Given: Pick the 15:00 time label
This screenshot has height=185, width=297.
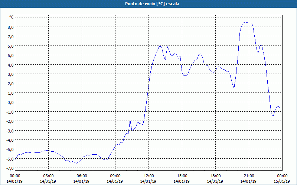Looking at the screenshot, I should tap(182, 176).
